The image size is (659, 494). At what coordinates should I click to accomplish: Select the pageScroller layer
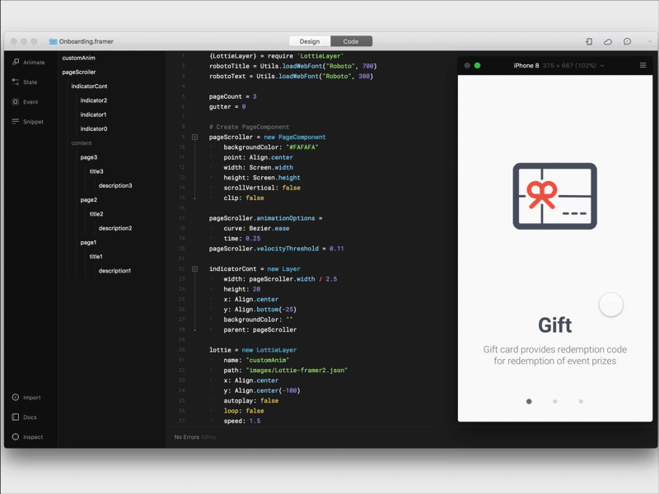pyautogui.click(x=79, y=72)
